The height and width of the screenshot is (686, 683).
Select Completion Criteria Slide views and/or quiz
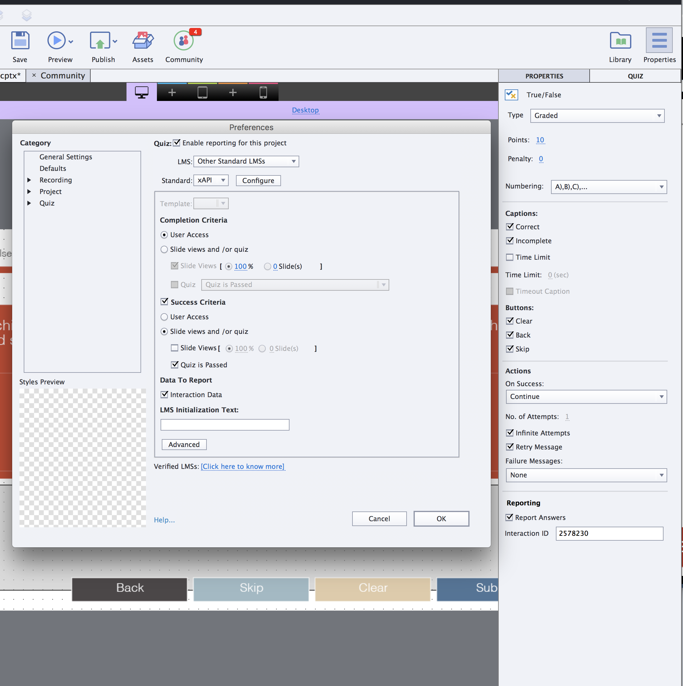164,249
